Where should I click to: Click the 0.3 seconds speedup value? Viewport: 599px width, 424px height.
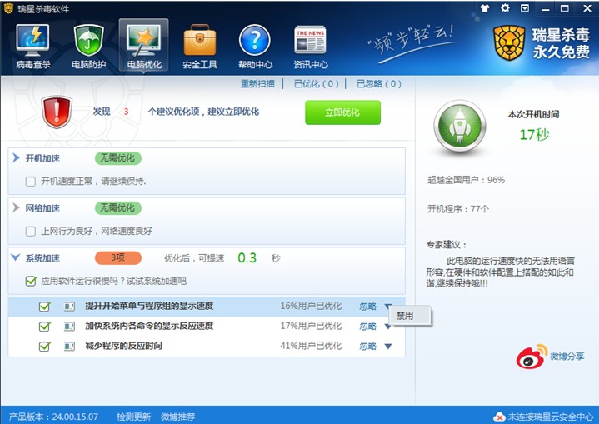click(x=247, y=258)
